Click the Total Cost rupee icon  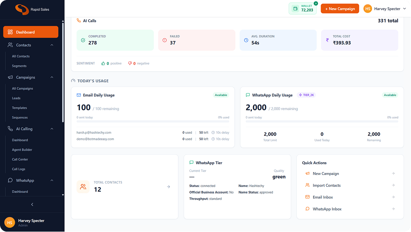(327, 40)
